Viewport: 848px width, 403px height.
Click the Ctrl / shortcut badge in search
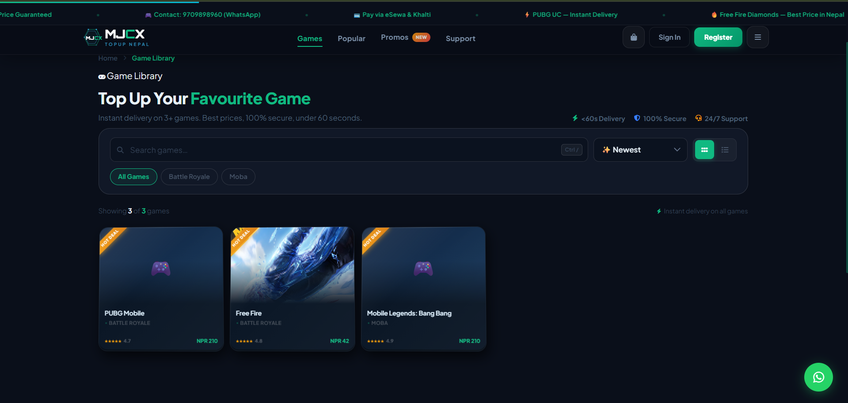point(572,150)
